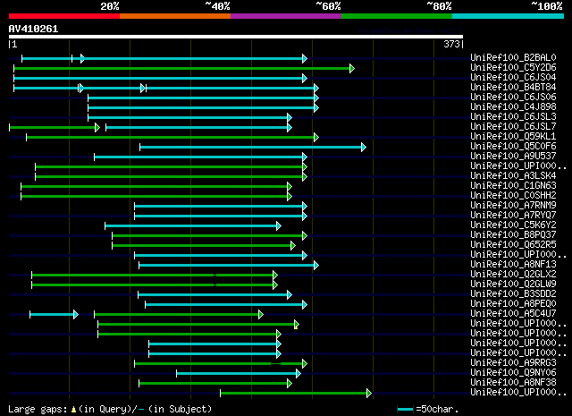Click the yellow query gap legend icon
Screen dimensions: 572x416
73,410
